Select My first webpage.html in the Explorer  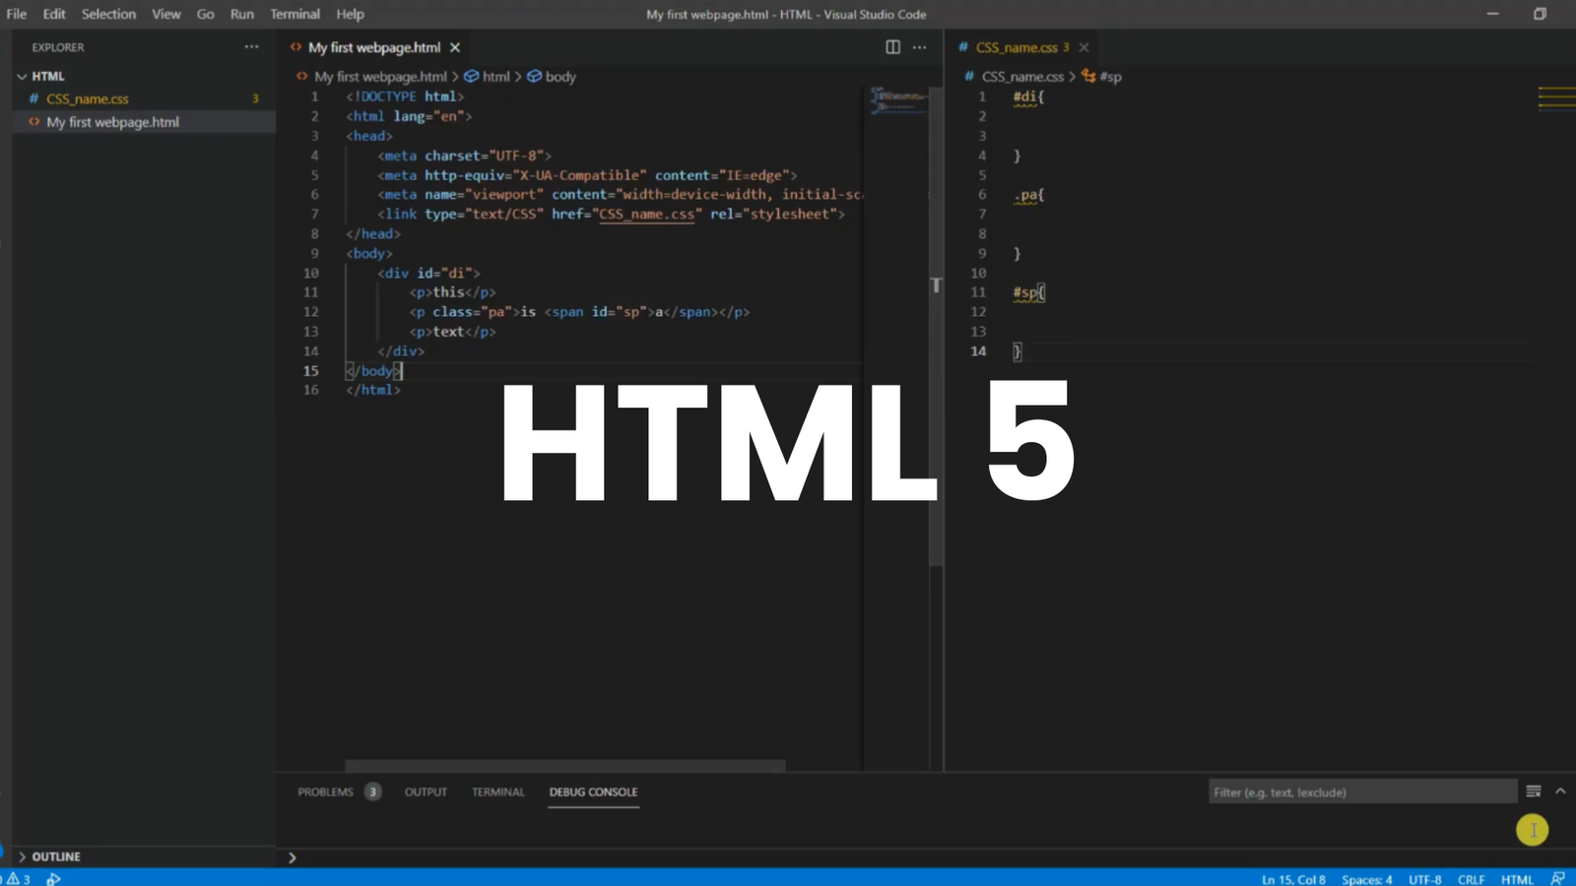pyautogui.click(x=112, y=121)
